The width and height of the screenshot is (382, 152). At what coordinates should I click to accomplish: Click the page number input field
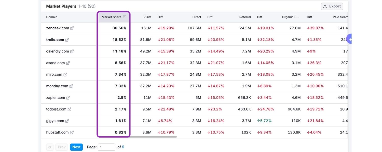click(106, 147)
